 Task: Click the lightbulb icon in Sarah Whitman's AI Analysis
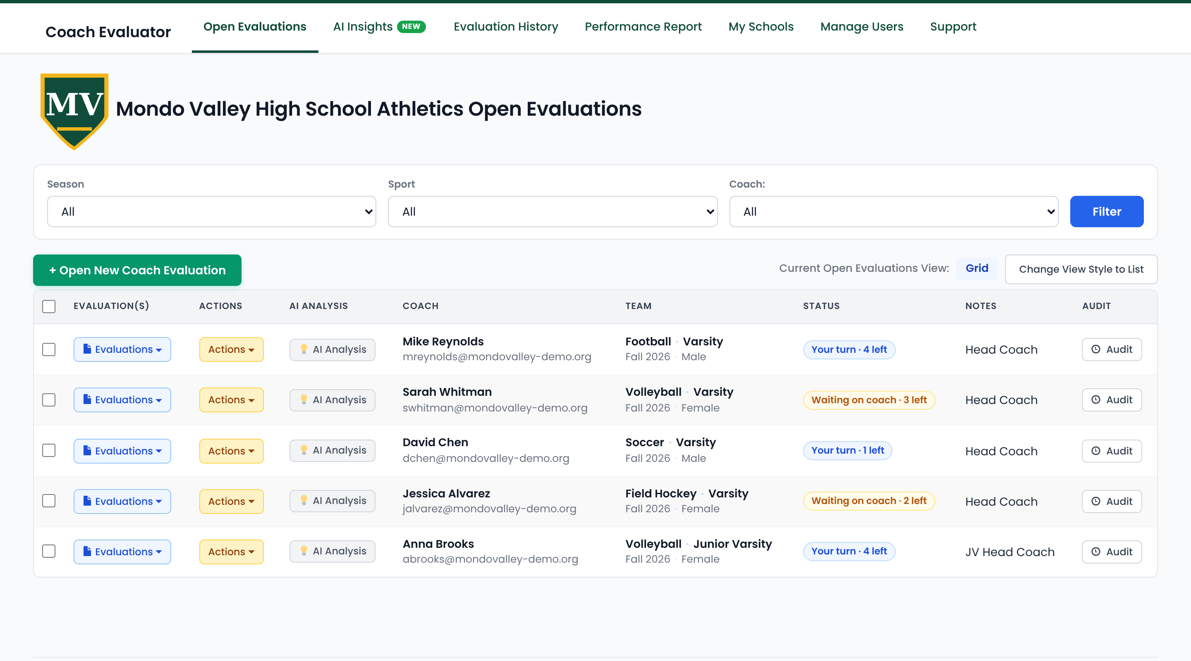[304, 399]
